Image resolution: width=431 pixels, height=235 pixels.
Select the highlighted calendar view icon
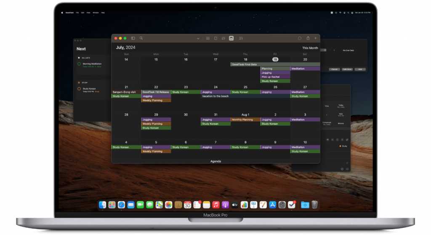coord(231,38)
